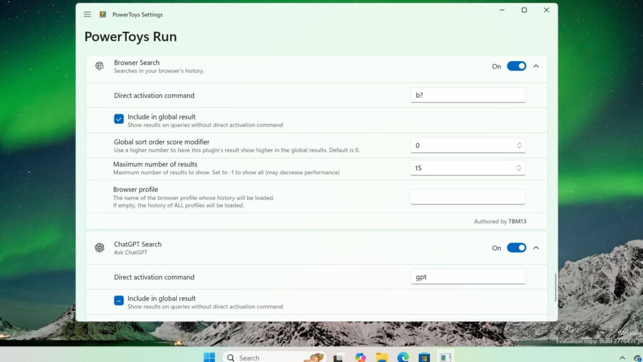The image size is (643, 362).
Task: Uncheck Include in global result under Browser Search
Action: click(119, 118)
